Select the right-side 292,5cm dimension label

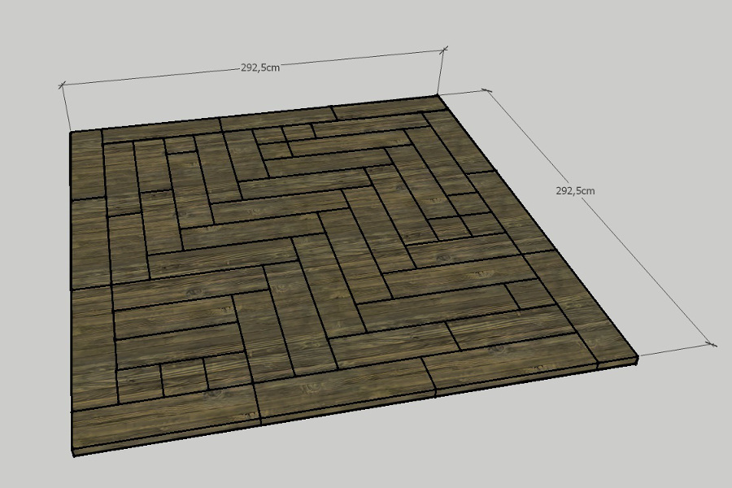575,190
